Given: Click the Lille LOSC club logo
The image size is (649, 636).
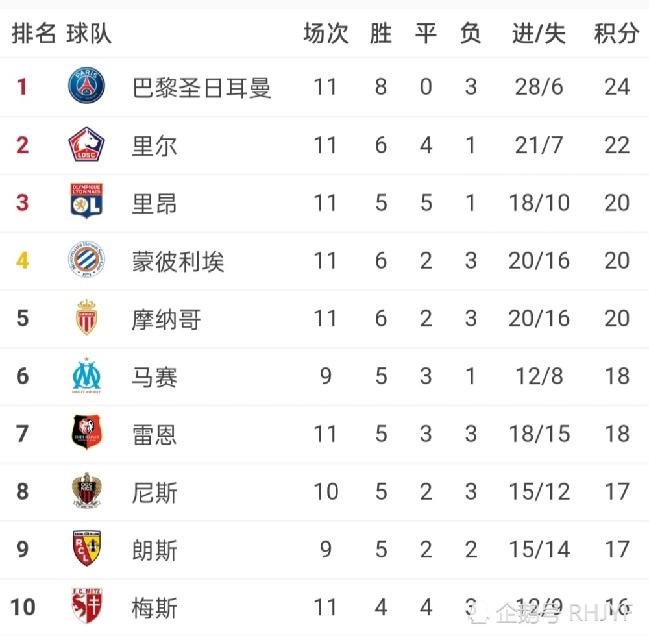Looking at the screenshot, I should tap(86, 144).
